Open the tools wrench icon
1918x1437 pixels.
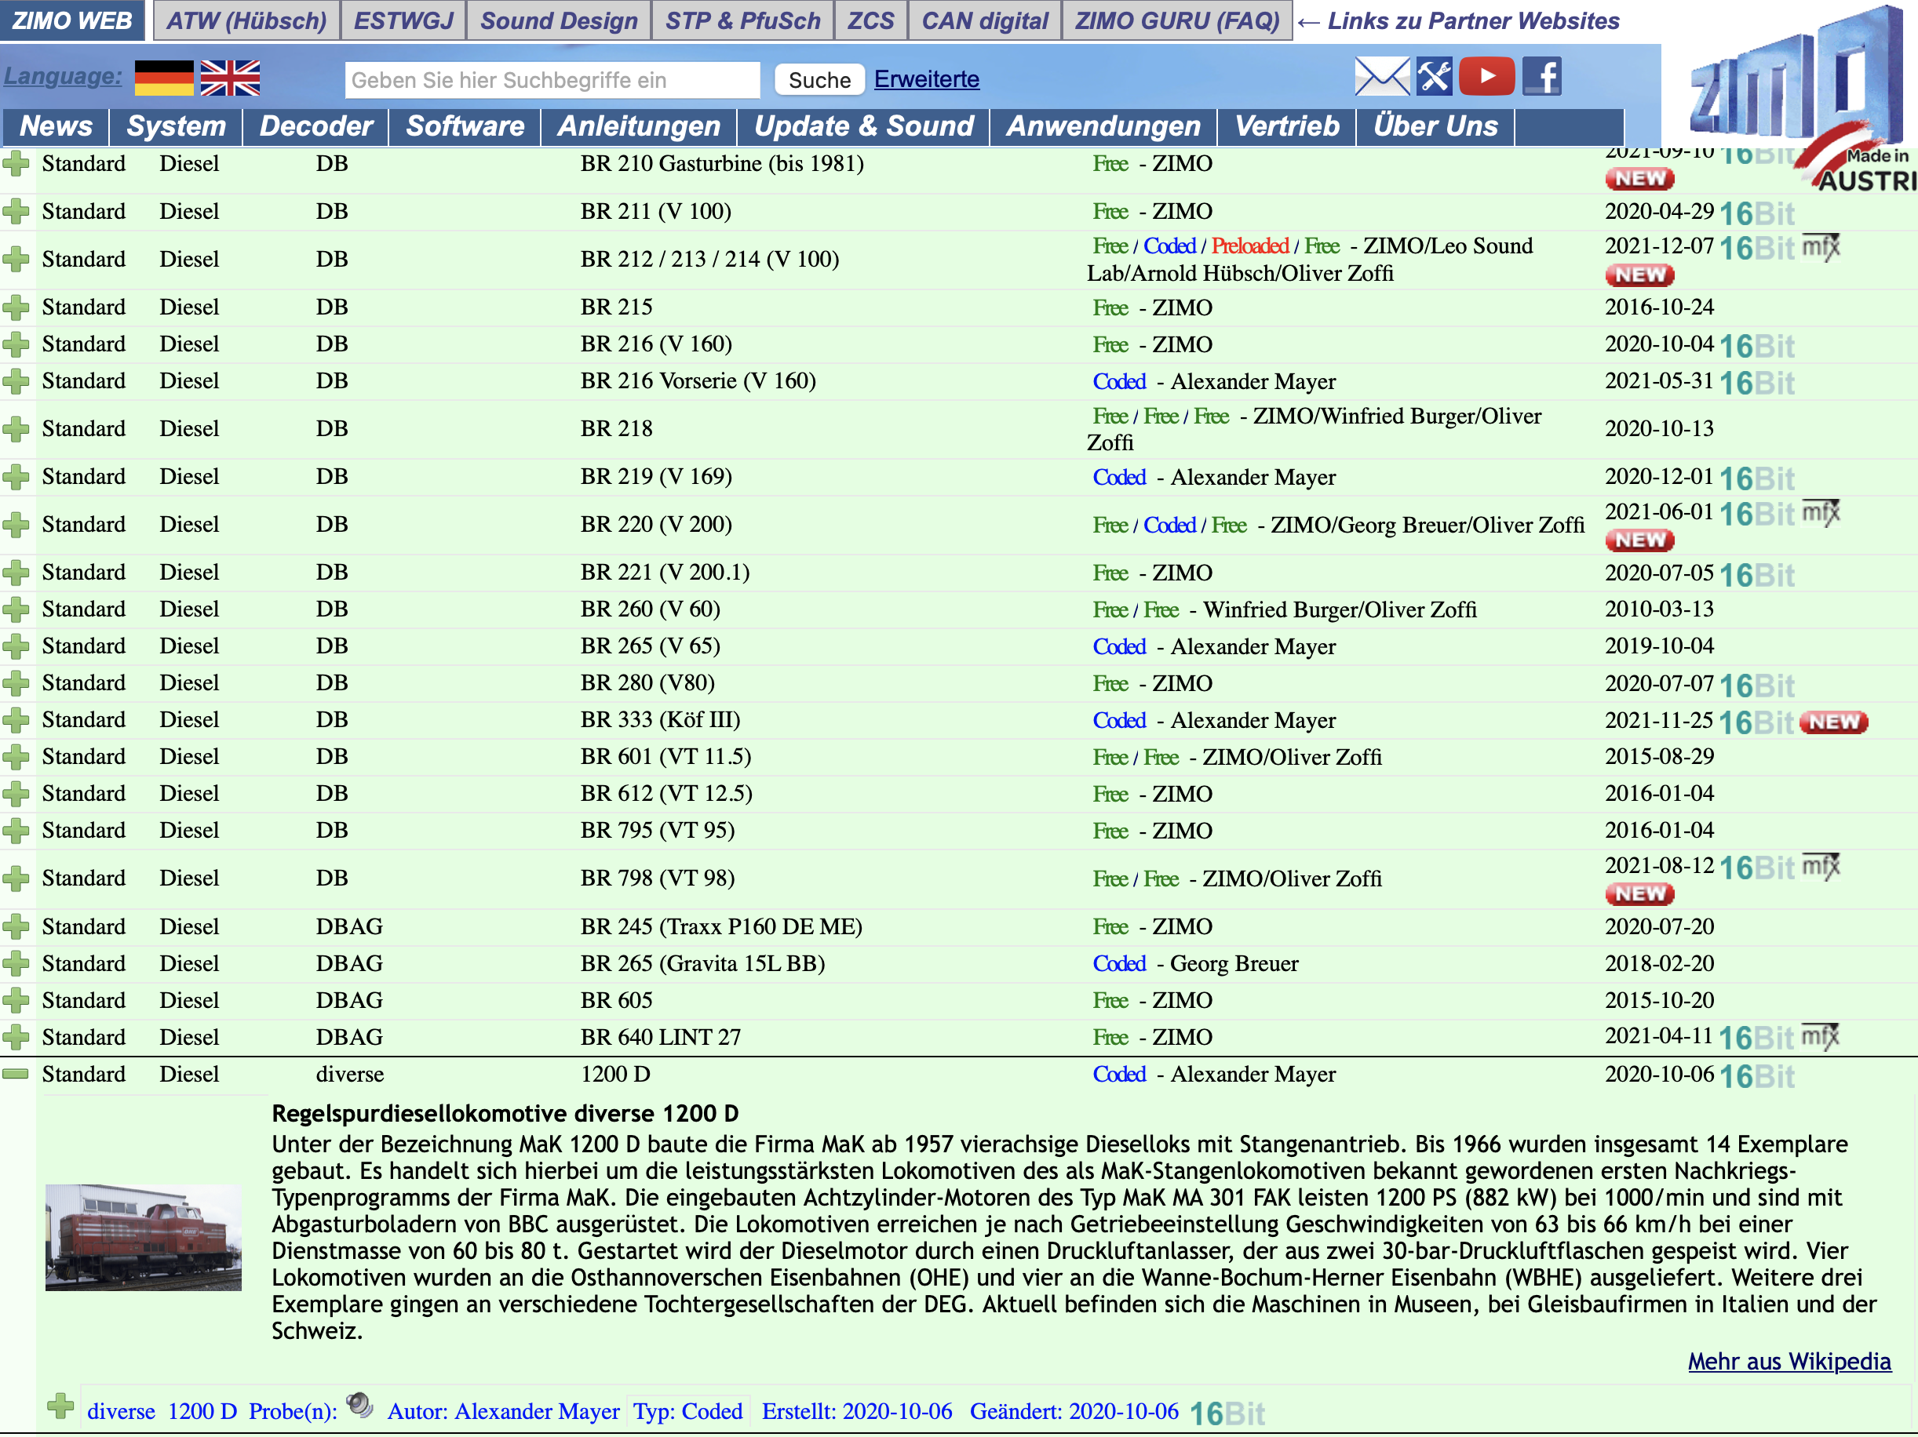pos(1434,77)
